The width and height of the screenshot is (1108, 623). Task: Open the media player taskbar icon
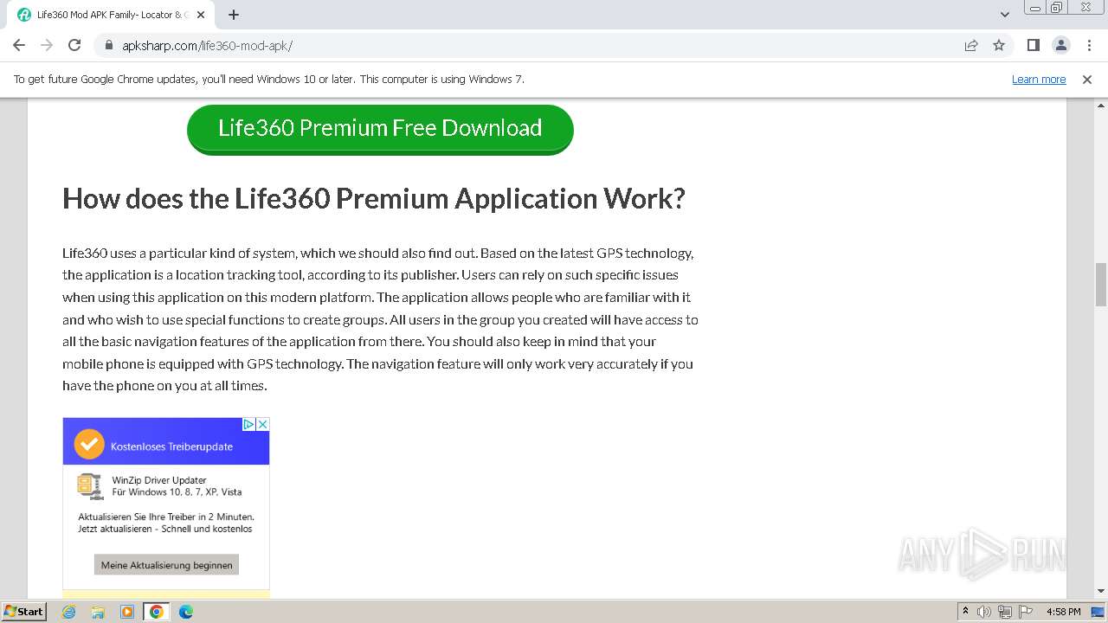[x=127, y=612]
